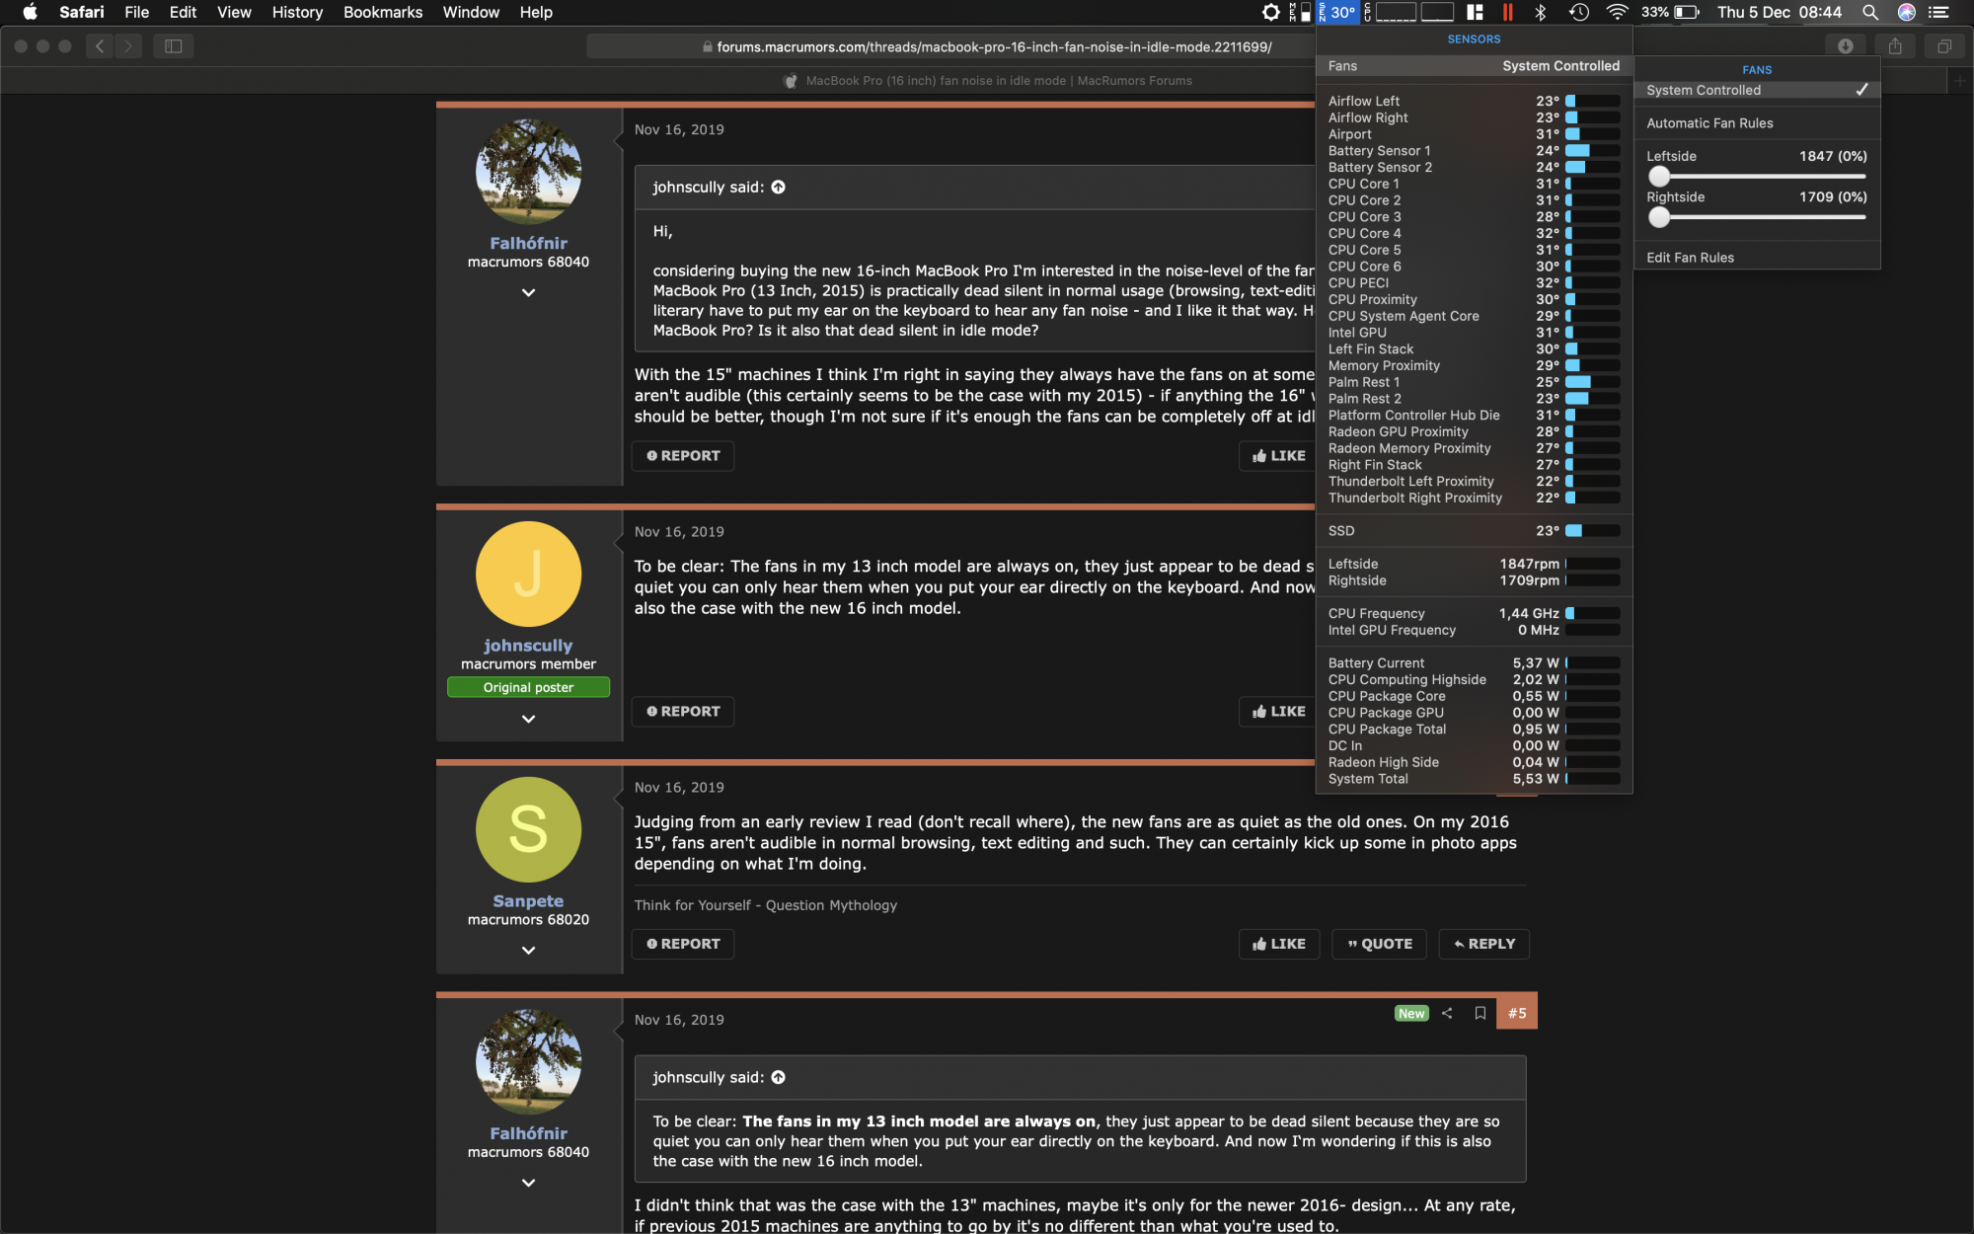
Task: Expand johnscully's profile chevron
Action: click(528, 719)
